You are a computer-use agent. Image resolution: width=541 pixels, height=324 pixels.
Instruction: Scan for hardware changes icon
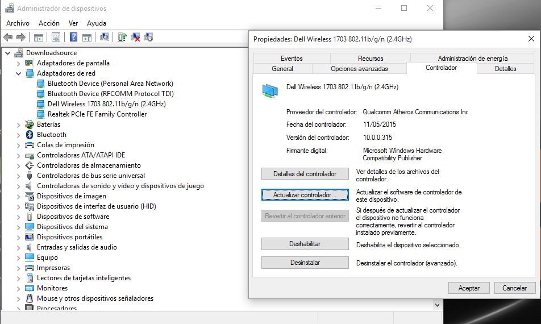pyautogui.click(x=104, y=37)
